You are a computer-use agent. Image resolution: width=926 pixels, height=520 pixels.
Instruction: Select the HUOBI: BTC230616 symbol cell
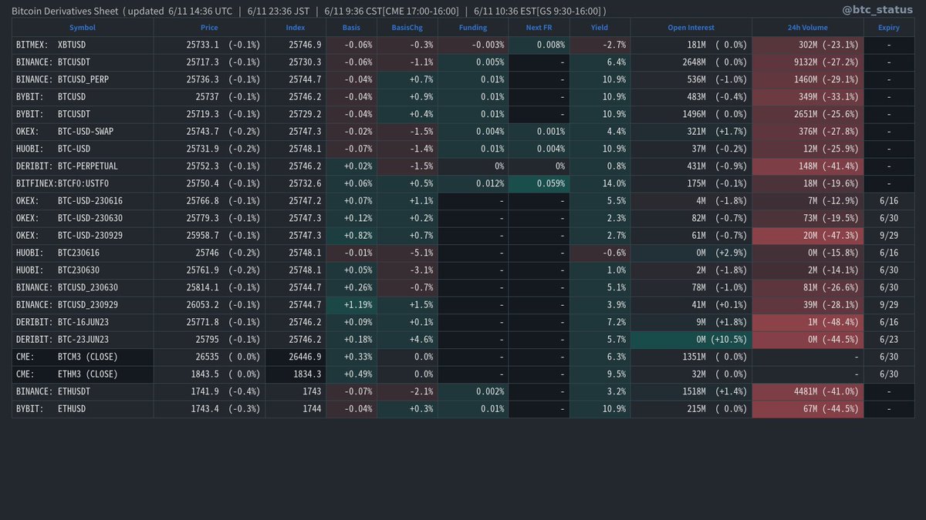click(x=83, y=253)
